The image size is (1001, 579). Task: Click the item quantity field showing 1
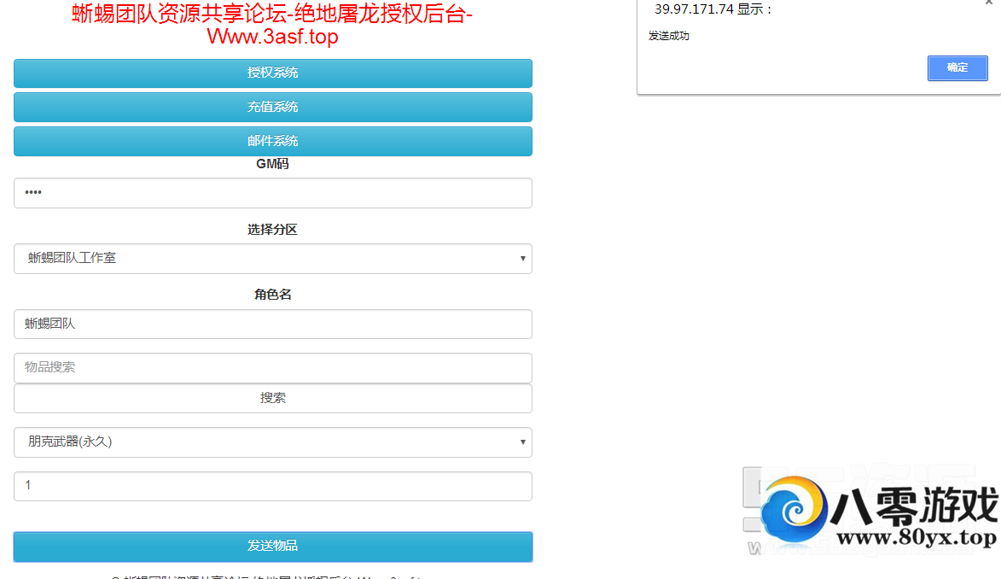(272, 486)
